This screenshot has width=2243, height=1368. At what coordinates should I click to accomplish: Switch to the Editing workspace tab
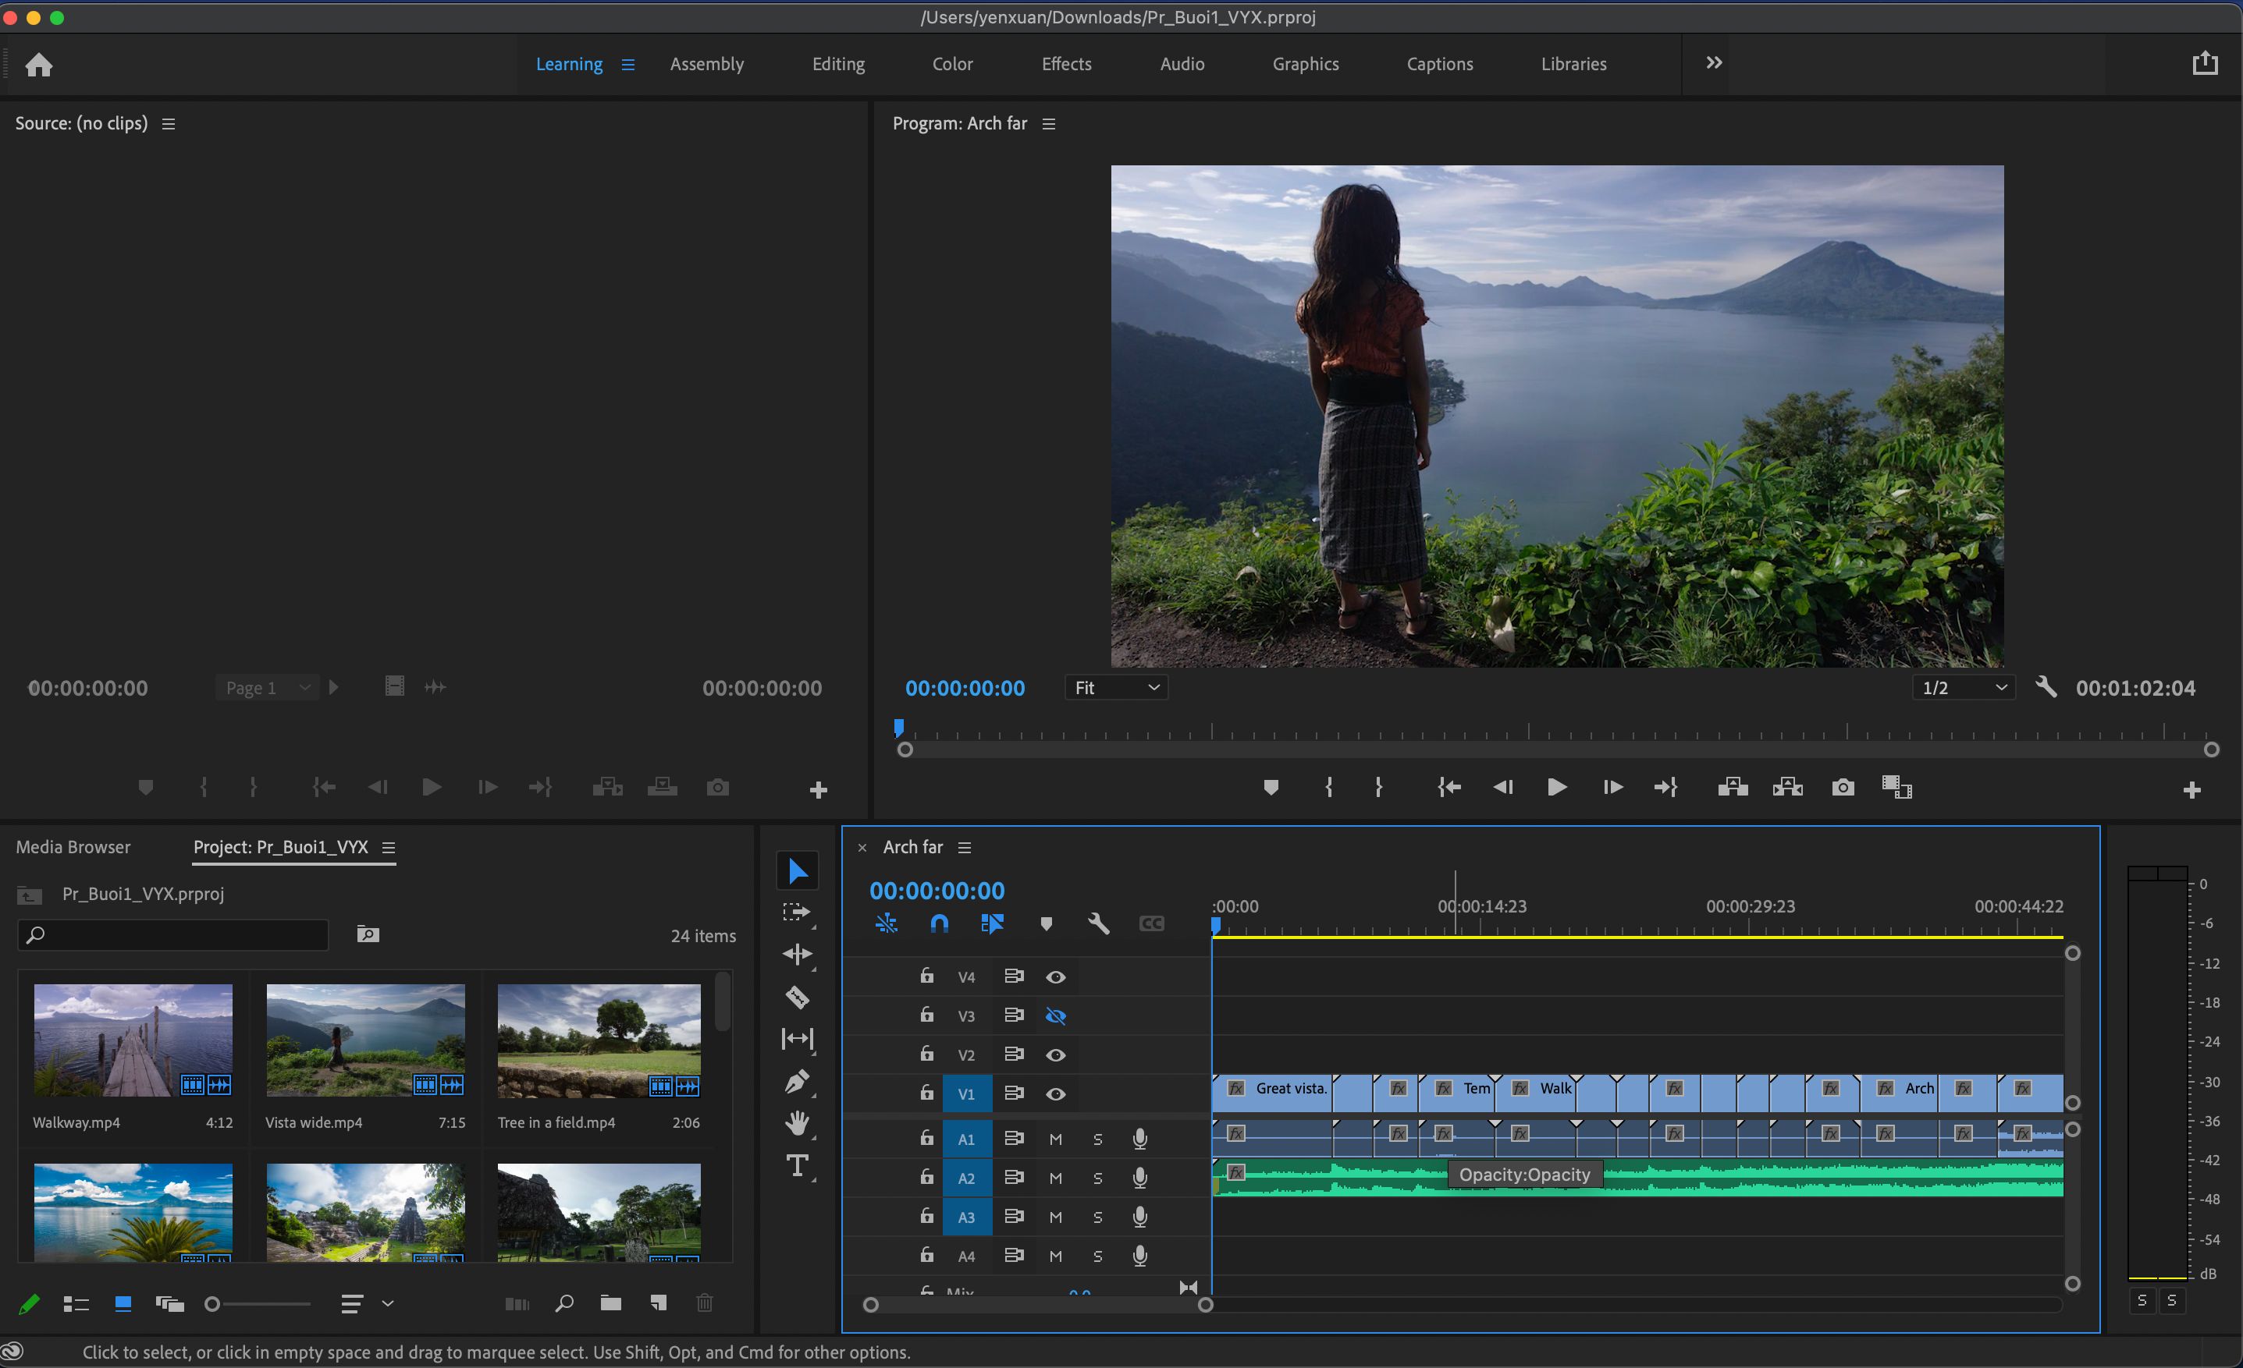(x=838, y=64)
